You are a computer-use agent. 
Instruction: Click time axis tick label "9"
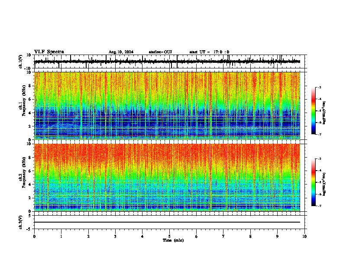click(277, 236)
